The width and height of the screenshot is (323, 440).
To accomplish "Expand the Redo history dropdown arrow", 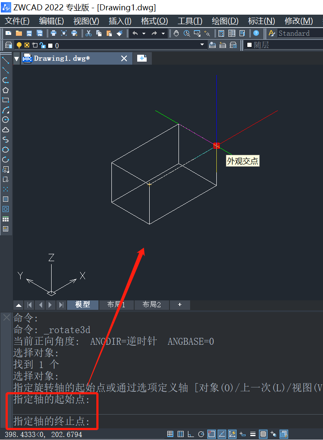I will [x=163, y=33].
